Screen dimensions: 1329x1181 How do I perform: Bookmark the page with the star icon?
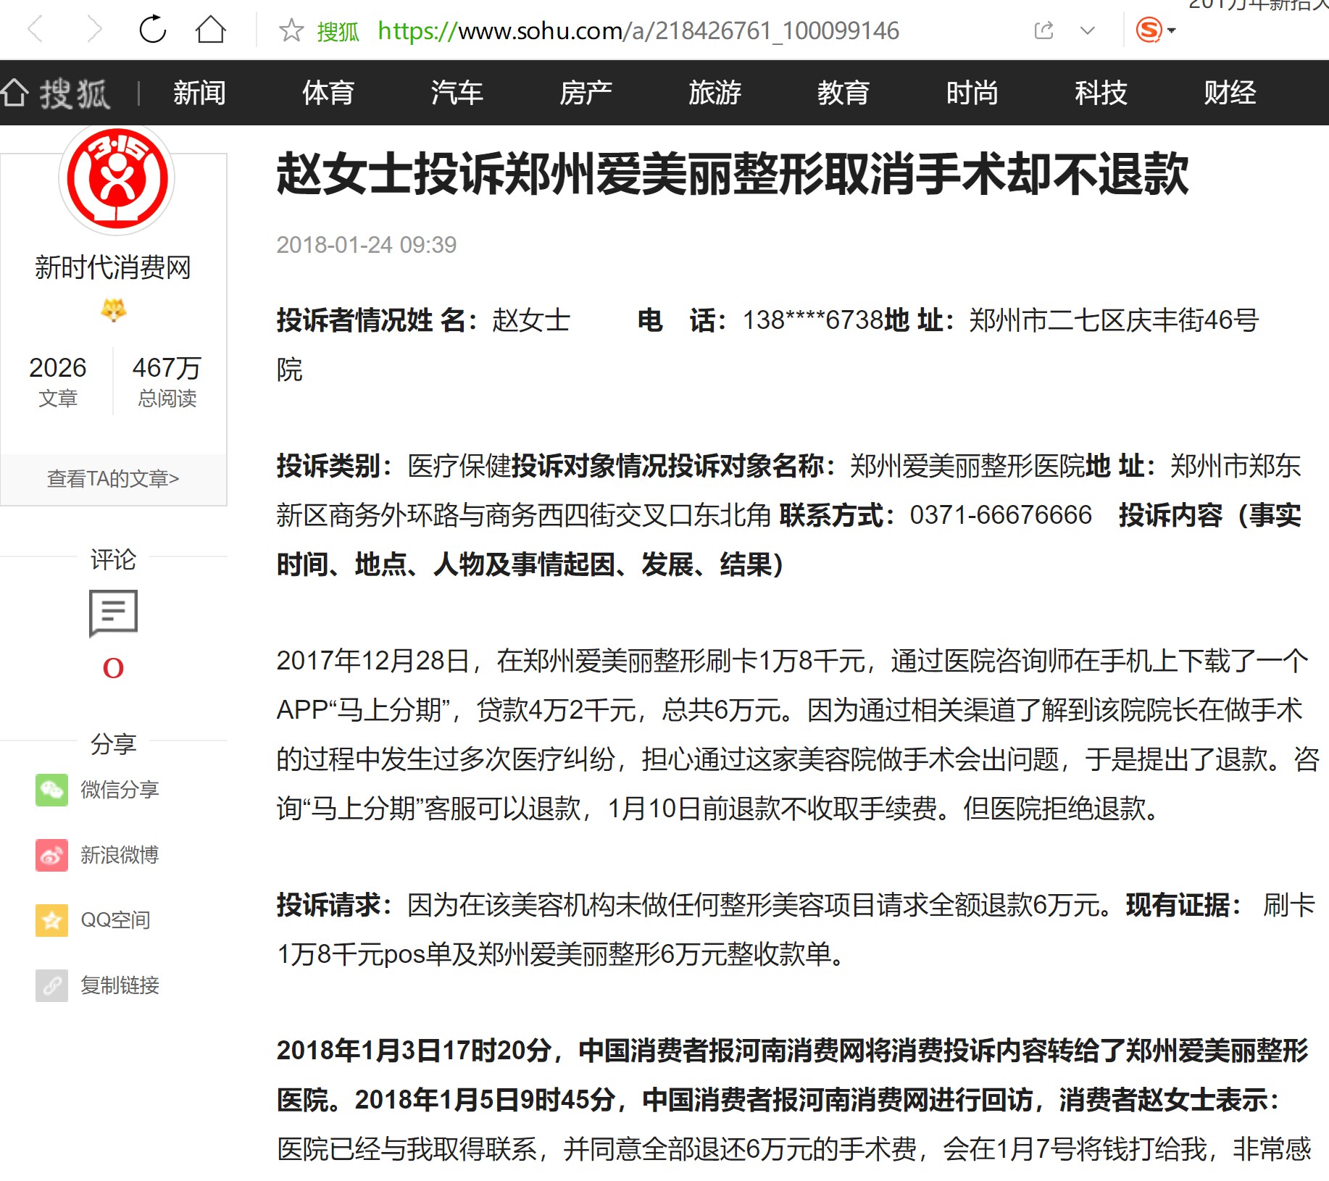pos(291,30)
